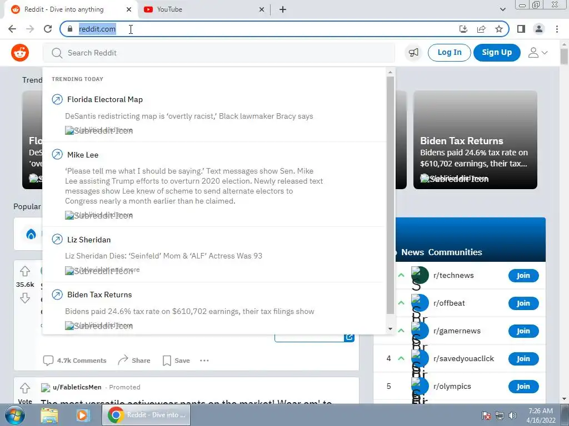Open the browser side panel icon
This screenshot has width=569, height=426.
(x=521, y=29)
